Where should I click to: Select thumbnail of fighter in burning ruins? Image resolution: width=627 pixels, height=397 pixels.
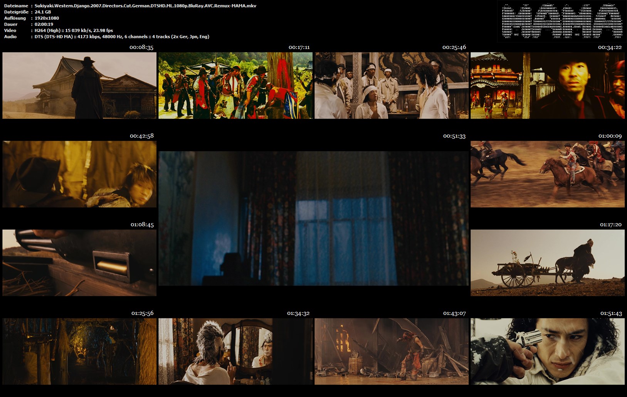coord(392,352)
